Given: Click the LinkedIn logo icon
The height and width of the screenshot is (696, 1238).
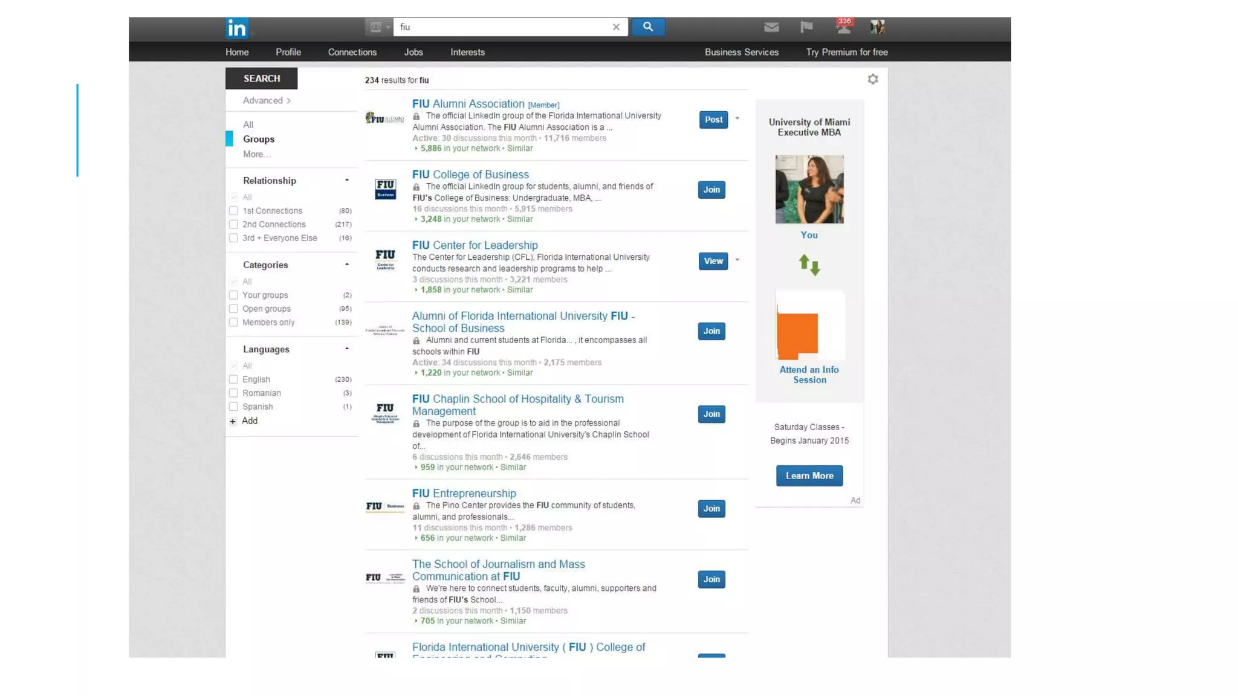Looking at the screenshot, I should pos(236,28).
